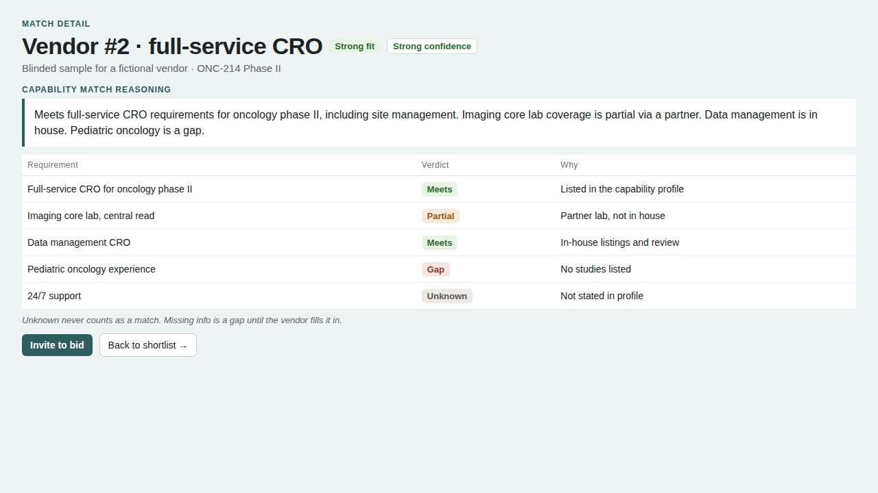Click the Partial verdict badge

pyautogui.click(x=440, y=216)
